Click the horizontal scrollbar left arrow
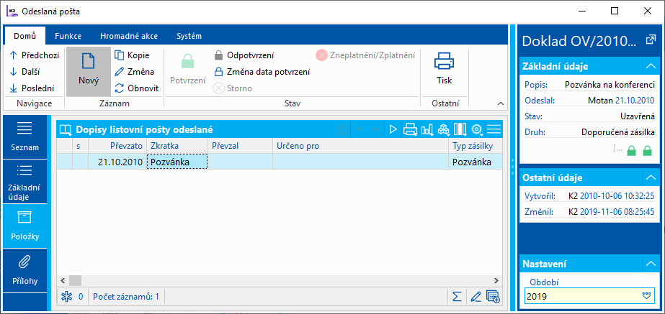Viewport: 665px width, 314px height. click(63, 280)
